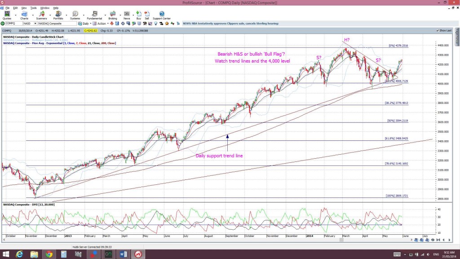The image size is (460, 259).
Task: Open the Help menu
Action: [56, 8]
